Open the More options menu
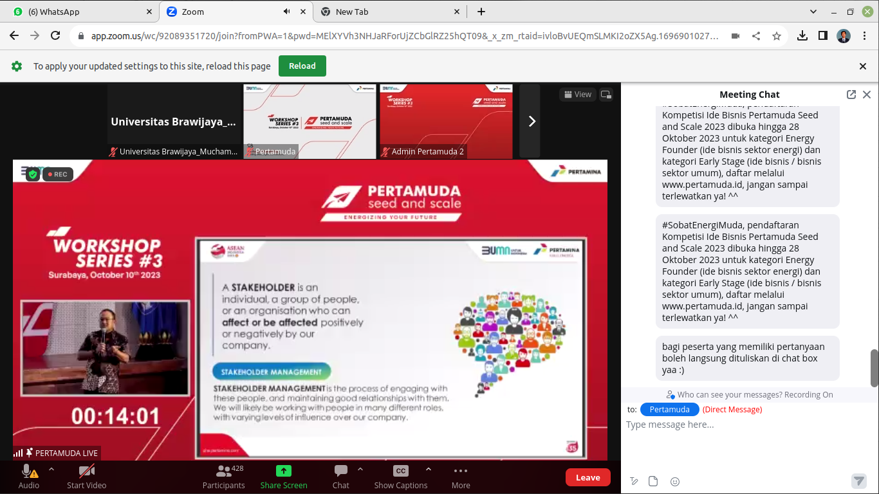 [461, 477]
